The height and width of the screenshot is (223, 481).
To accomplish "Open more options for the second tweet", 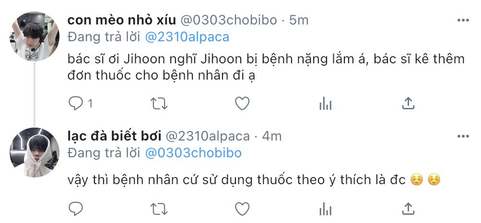I will click(x=463, y=136).
